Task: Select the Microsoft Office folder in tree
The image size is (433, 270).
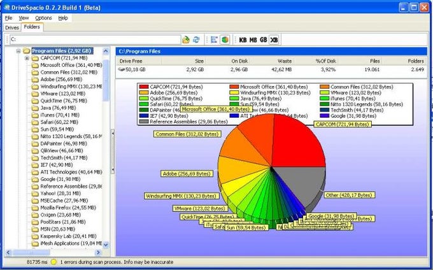Action: click(x=71, y=65)
